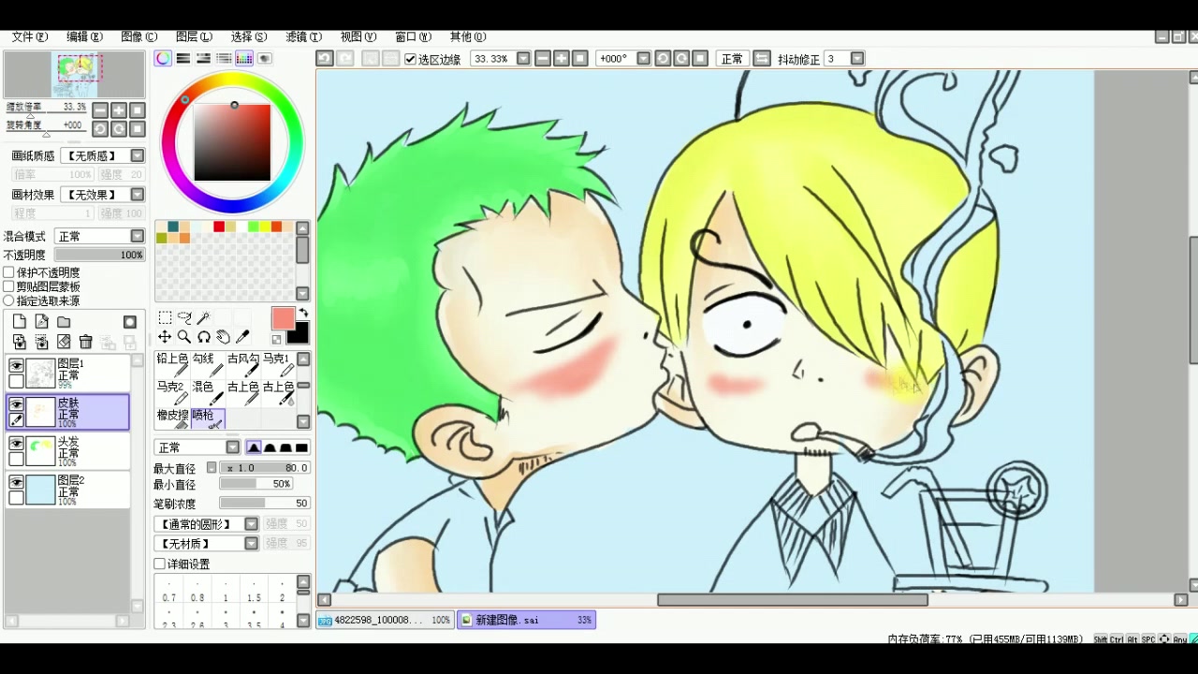Select the zoom magnifier tool
The height and width of the screenshot is (674, 1198).
coord(184,337)
